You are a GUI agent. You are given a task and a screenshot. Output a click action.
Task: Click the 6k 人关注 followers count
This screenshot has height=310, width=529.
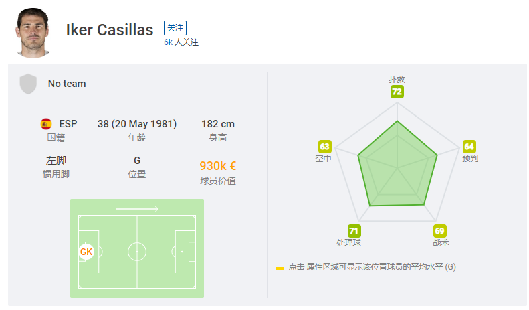pos(181,42)
